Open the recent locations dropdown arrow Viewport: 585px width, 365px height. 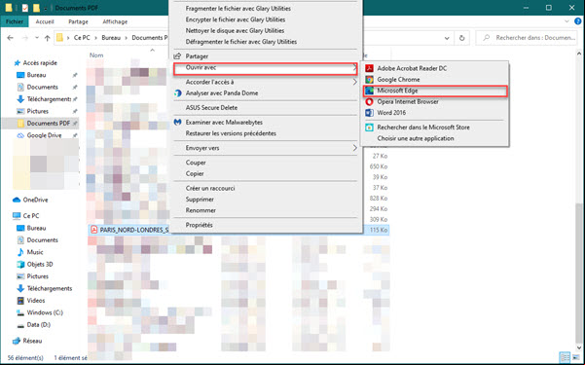(x=37, y=38)
